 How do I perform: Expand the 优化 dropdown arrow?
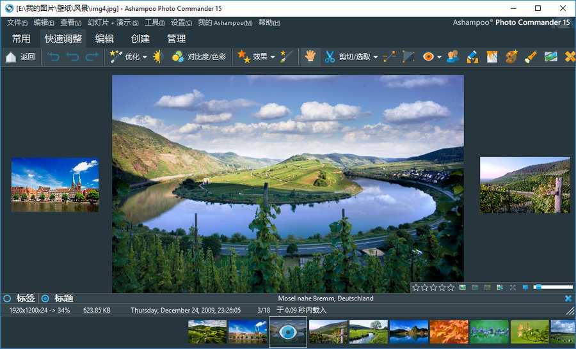pyautogui.click(x=145, y=57)
